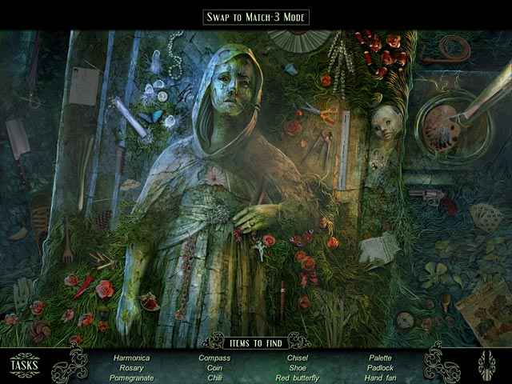Use the hint ornament icon at bottom right
The width and height of the screenshot is (512, 384).
(x=486, y=366)
